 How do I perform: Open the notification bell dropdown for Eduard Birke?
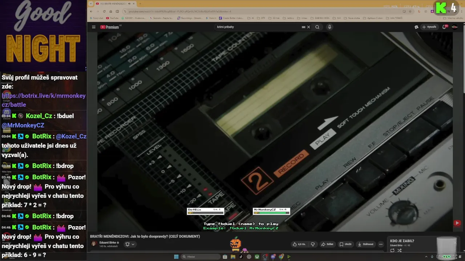(x=130, y=244)
